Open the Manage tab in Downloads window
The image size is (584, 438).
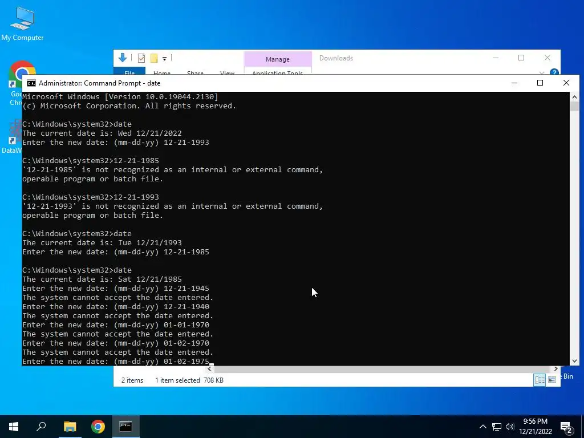point(278,59)
